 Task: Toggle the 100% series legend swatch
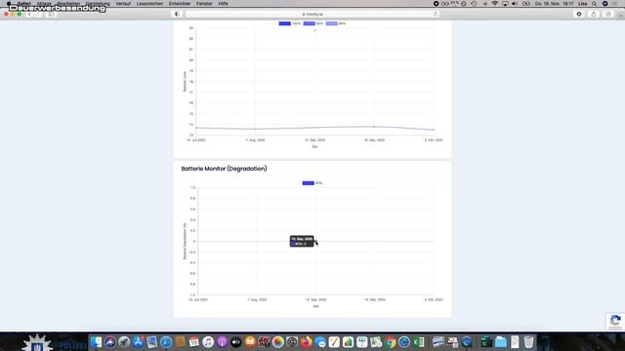click(x=284, y=23)
